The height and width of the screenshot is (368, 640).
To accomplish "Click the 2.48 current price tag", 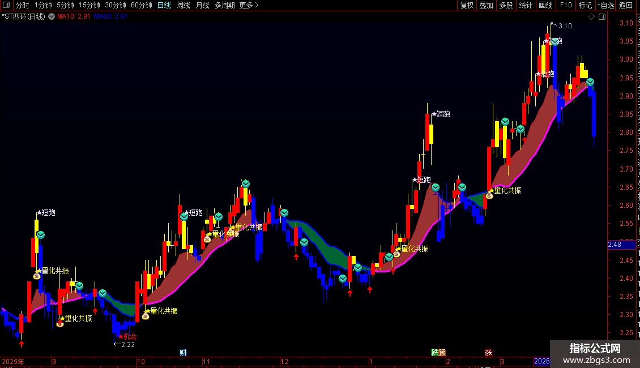I will [x=622, y=245].
